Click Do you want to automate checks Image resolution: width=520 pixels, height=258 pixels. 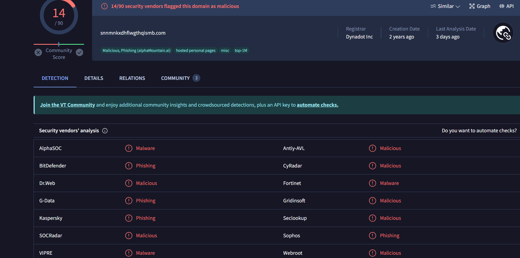[x=479, y=131]
